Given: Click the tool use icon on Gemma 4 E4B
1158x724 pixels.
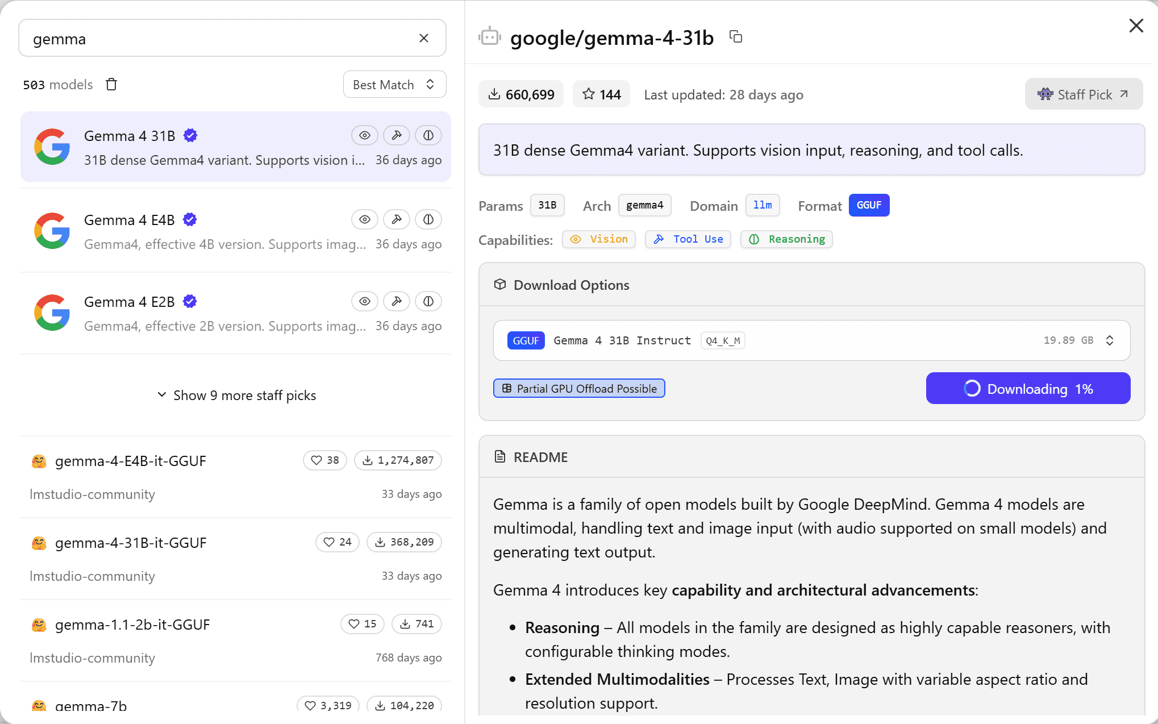Looking at the screenshot, I should click(397, 219).
